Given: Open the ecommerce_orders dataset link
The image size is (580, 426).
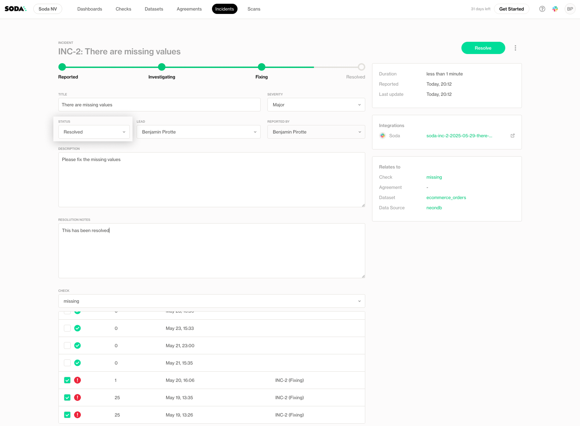Looking at the screenshot, I should pyautogui.click(x=446, y=197).
